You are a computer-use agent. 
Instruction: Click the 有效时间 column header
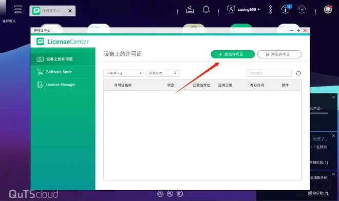tap(257, 85)
